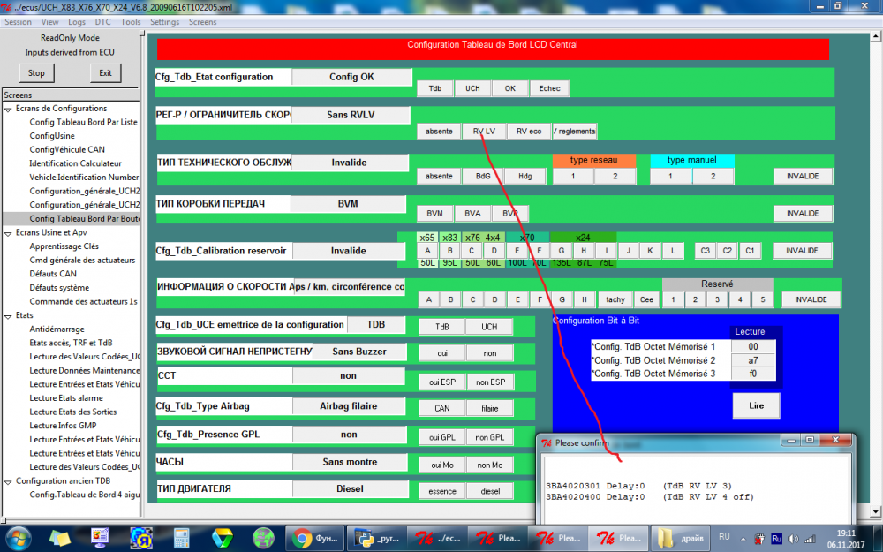Switch to the Tk '../ec...' taskbar window
The height and width of the screenshot is (552, 883).
coord(438,538)
